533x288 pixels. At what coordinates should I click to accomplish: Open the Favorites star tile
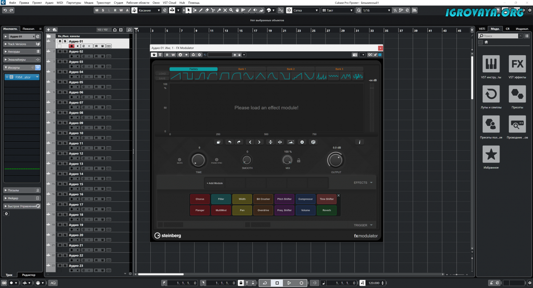[491, 154]
